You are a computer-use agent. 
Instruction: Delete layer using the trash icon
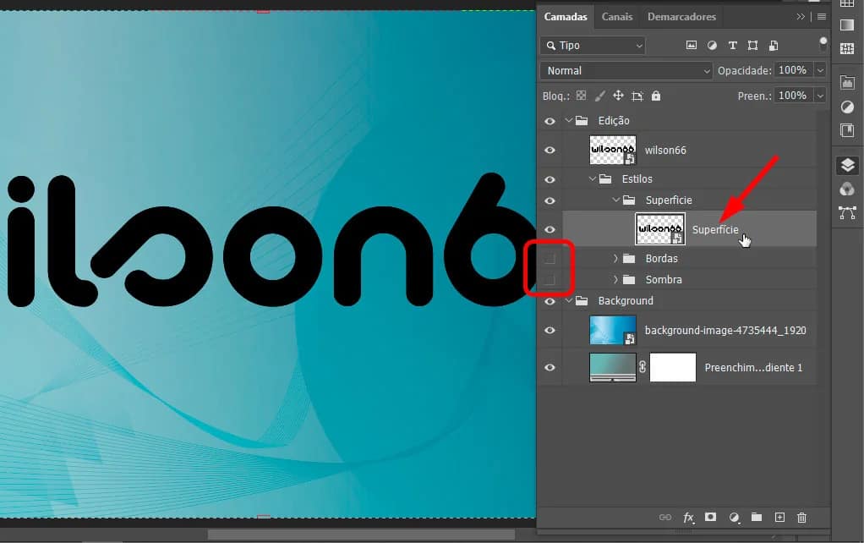[801, 518]
